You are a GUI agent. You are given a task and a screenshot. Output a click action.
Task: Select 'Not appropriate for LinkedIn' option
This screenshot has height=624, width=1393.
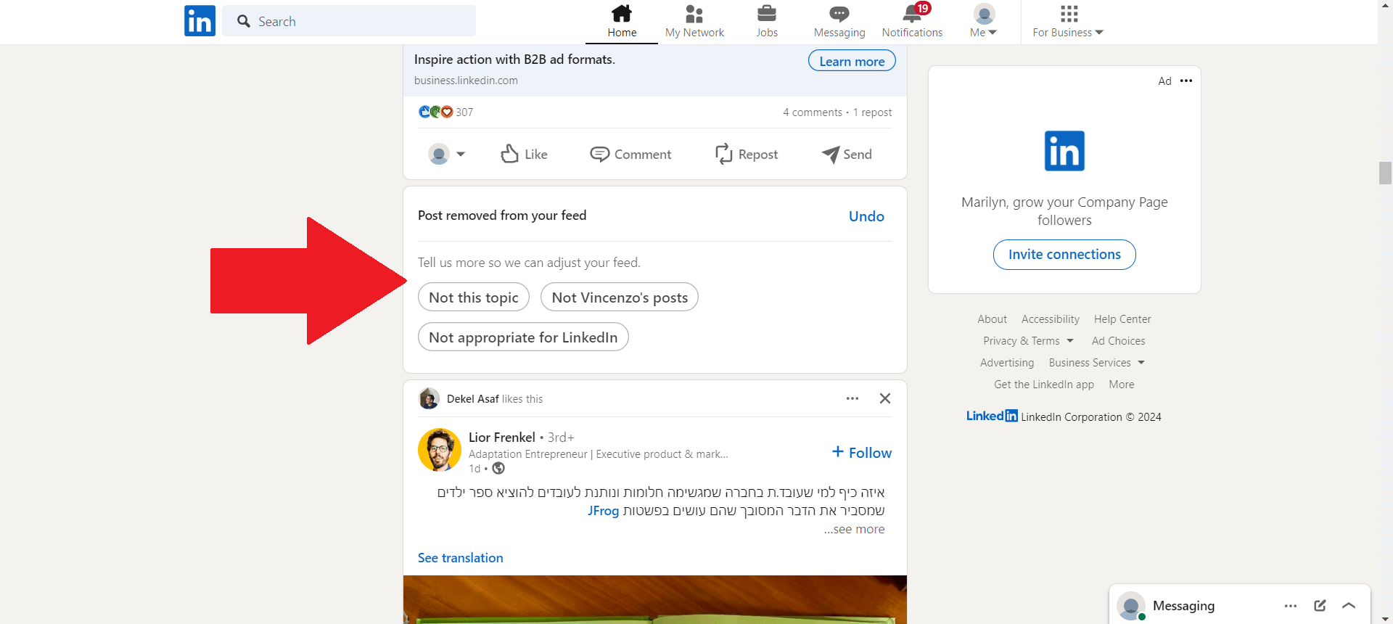(x=523, y=337)
